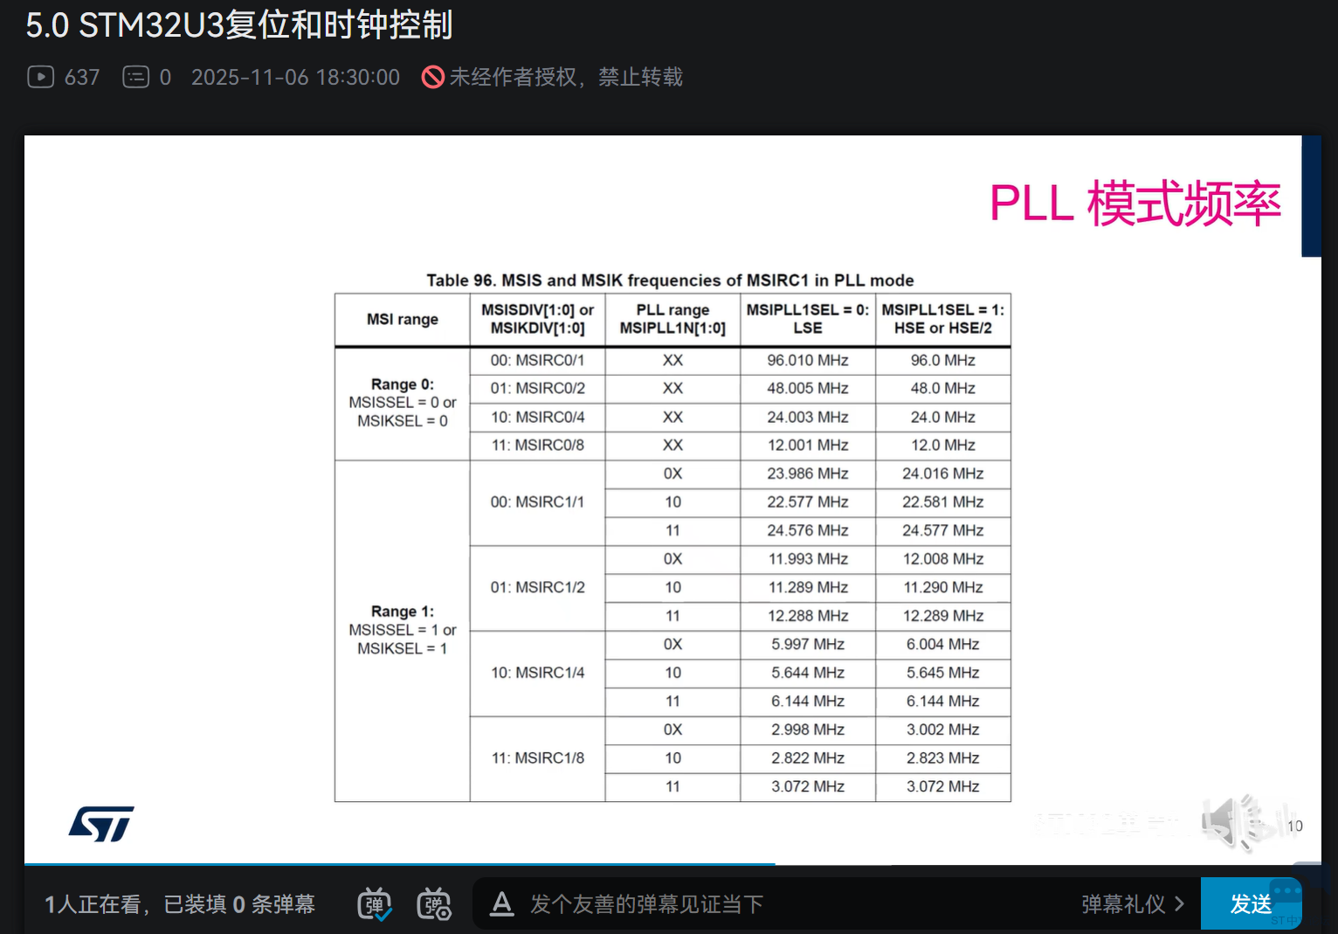Open the danmaku font style A icon
Image resolution: width=1338 pixels, height=934 pixels.
coord(501,904)
